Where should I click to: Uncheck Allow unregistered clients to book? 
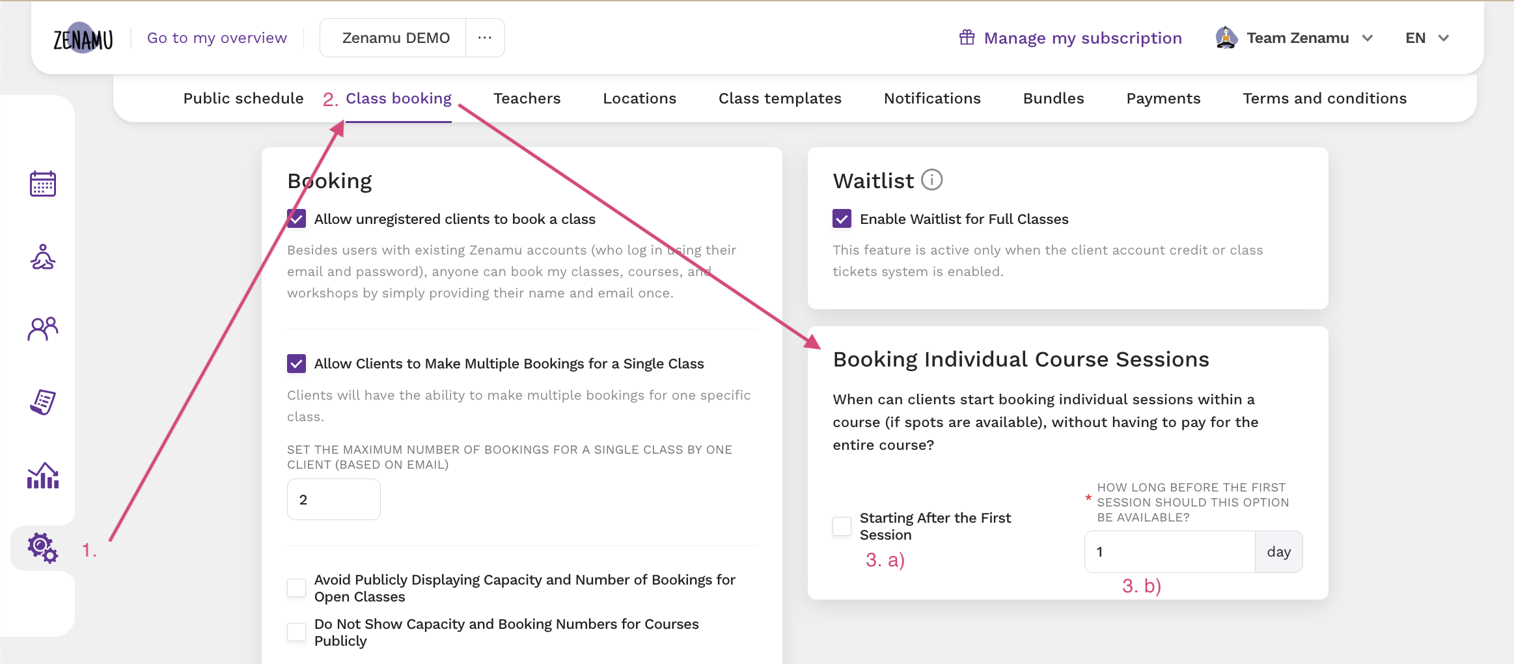(x=297, y=219)
